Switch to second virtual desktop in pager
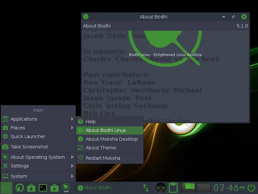Image resolution: width=258 pixels, height=194 pixels. point(204,188)
